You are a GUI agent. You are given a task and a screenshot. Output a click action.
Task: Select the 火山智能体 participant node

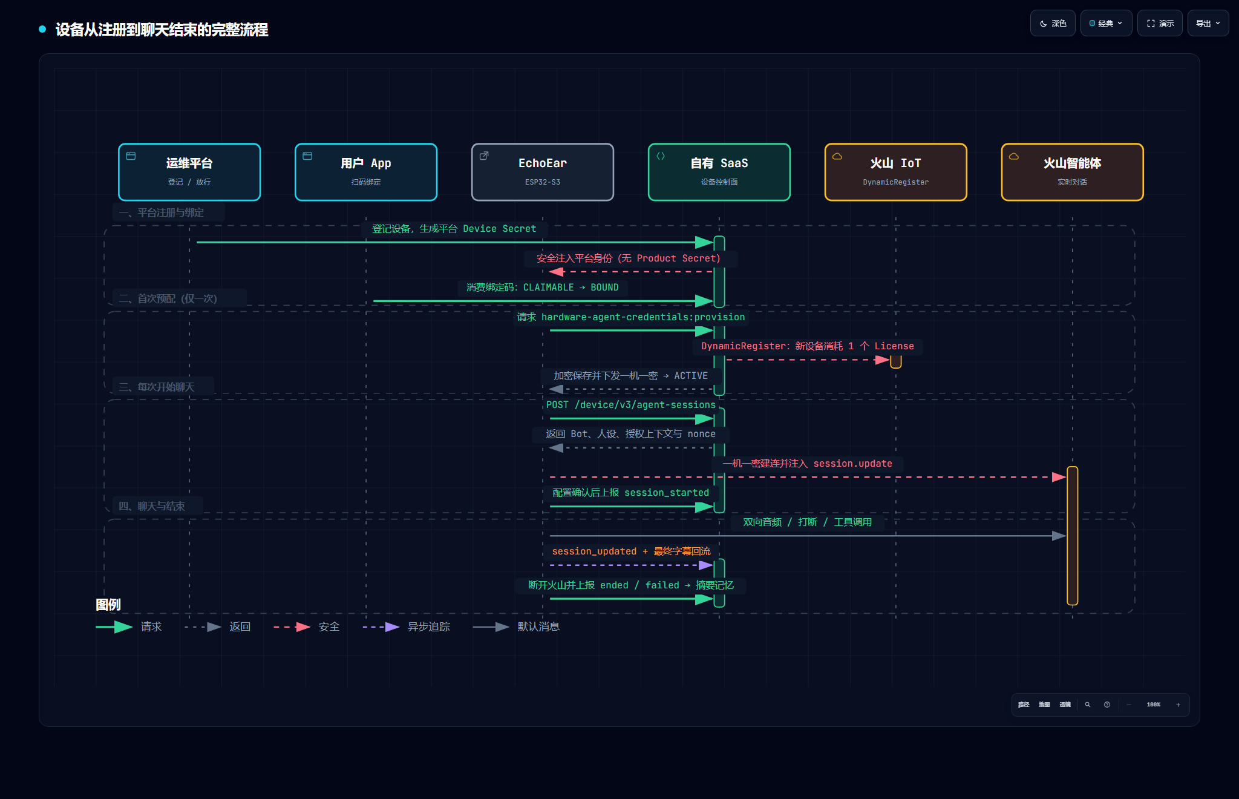pos(1073,172)
